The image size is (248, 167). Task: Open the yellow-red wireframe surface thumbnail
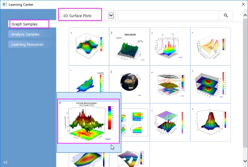coord(210,47)
